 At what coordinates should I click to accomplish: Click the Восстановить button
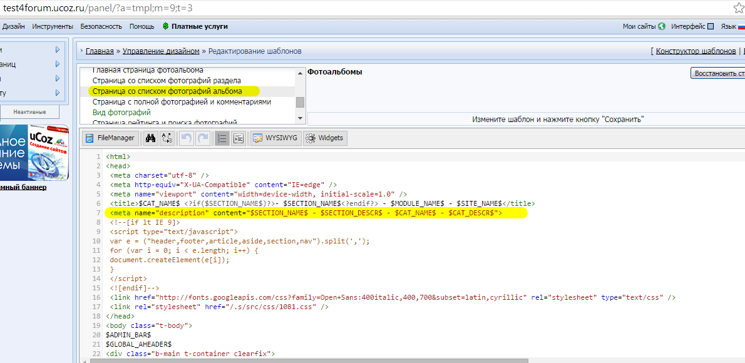tap(717, 74)
